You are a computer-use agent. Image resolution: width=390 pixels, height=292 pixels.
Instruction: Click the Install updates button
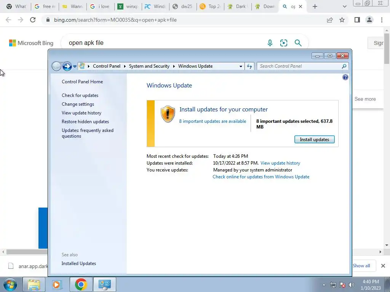click(x=314, y=139)
